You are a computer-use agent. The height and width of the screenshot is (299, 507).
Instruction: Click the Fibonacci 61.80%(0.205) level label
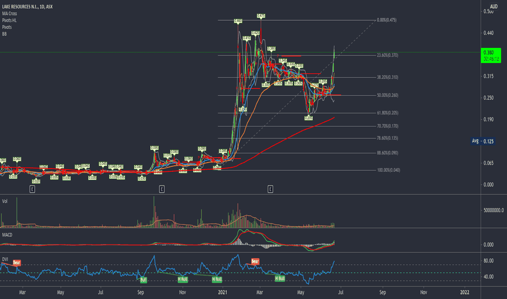coord(387,113)
